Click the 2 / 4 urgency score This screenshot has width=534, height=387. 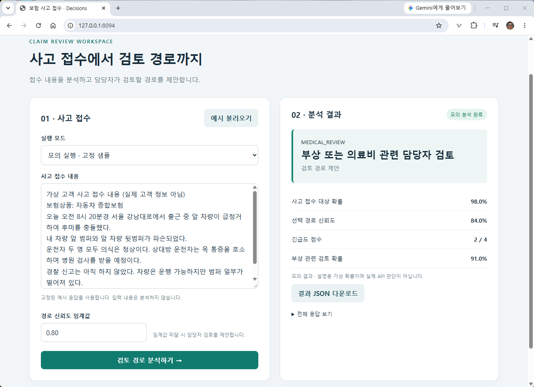coord(481,240)
